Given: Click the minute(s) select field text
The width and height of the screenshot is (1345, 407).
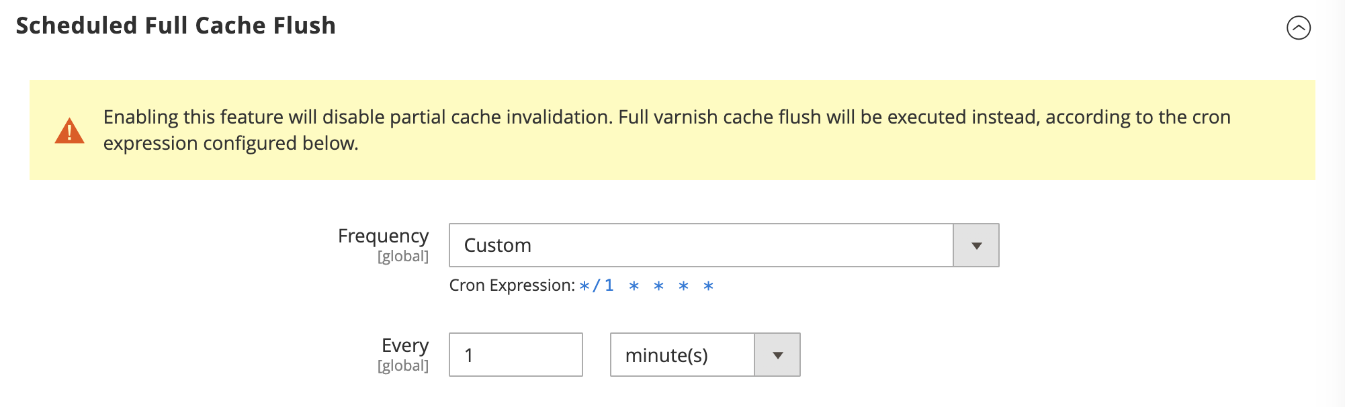Looking at the screenshot, I should [666, 355].
